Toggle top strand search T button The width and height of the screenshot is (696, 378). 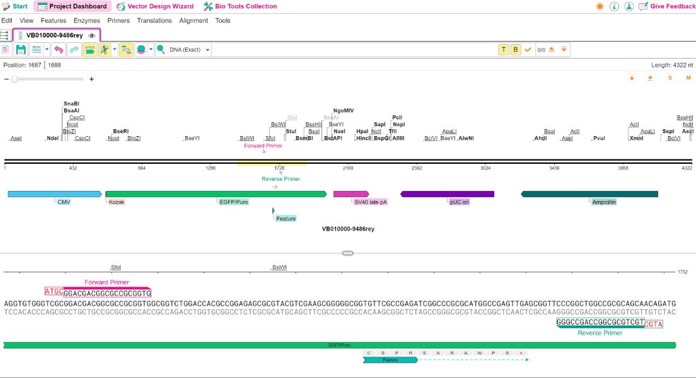503,50
